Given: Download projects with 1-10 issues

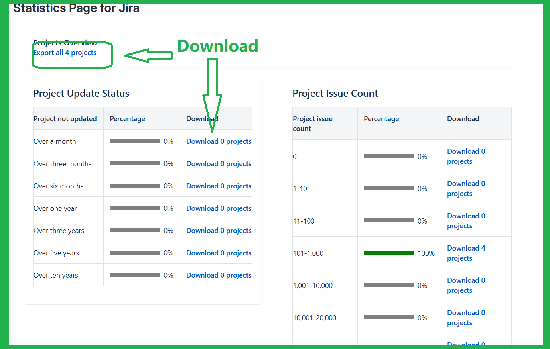Looking at the screenshot, I should 466,188.
